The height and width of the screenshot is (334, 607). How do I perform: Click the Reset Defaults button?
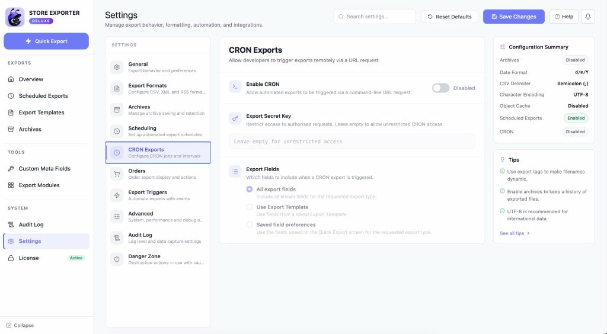449,17
